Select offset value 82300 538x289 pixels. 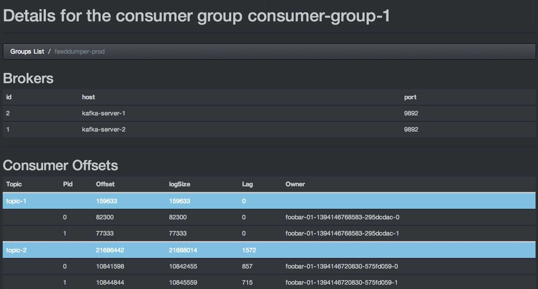coord(105,217)
